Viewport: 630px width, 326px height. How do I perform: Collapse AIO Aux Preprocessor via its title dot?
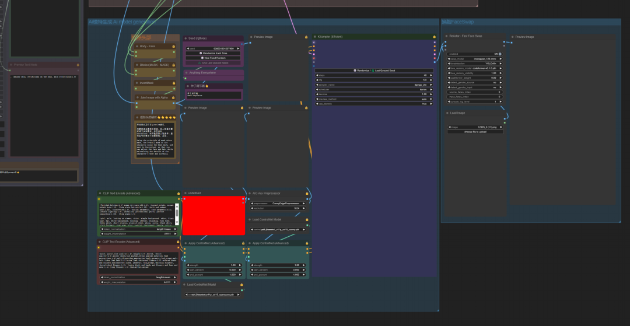click(250, 193)
